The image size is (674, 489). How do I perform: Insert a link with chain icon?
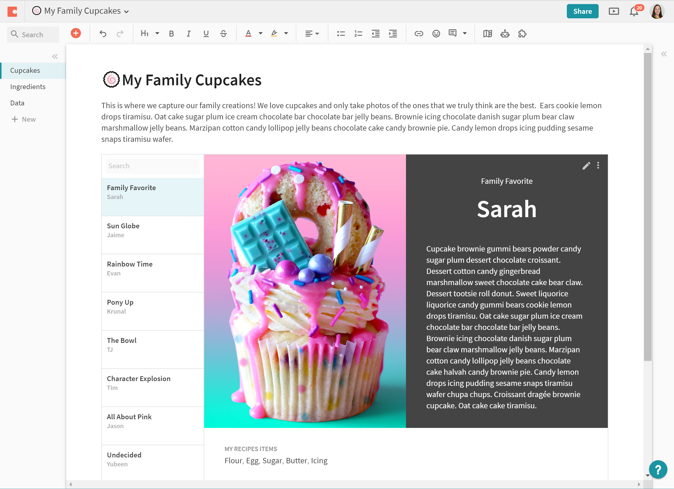pyautogui.click(x=419, y=34)
